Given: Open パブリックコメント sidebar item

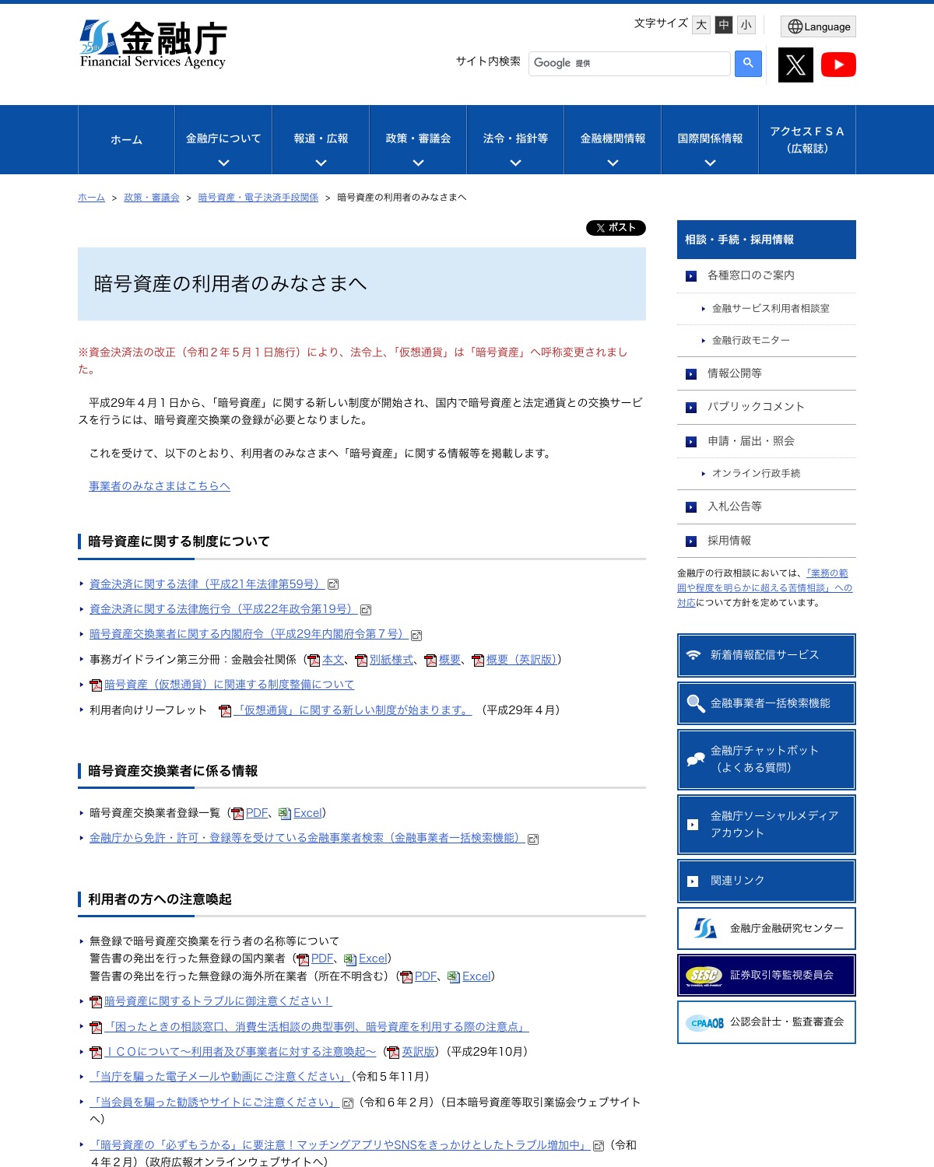Looking at the screenshot, I should (x=767, y=407).
